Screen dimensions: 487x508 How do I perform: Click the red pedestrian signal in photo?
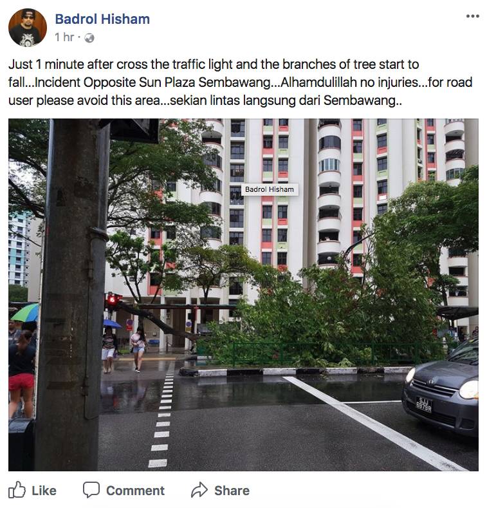[x=113, y=299]
